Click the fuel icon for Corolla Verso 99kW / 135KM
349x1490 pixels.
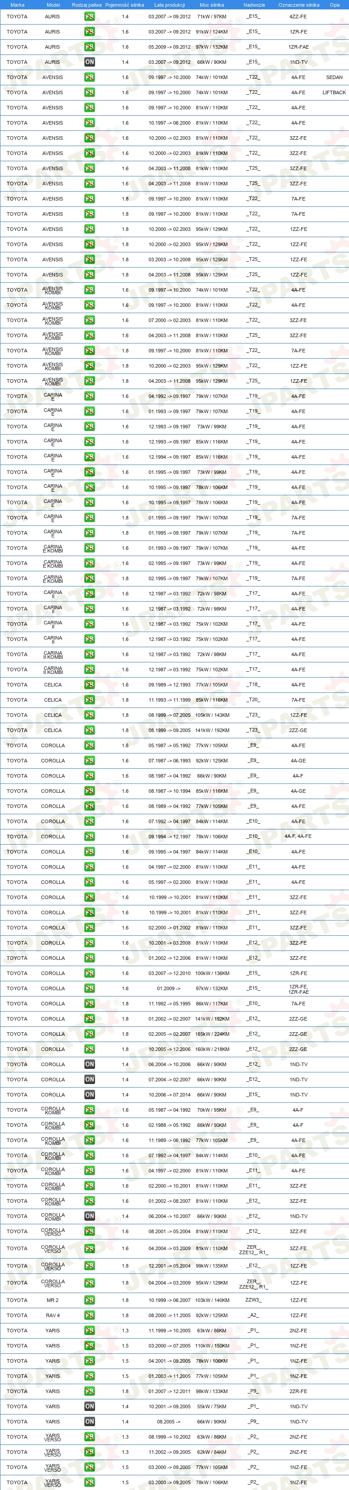[90, 1266]
